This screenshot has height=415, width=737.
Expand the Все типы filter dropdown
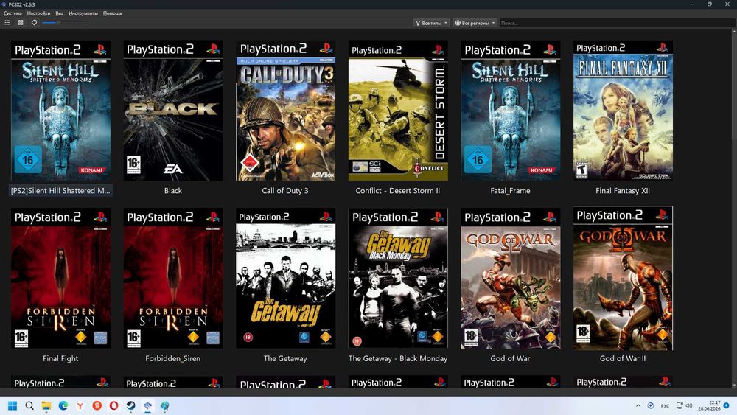pos(431,23)
